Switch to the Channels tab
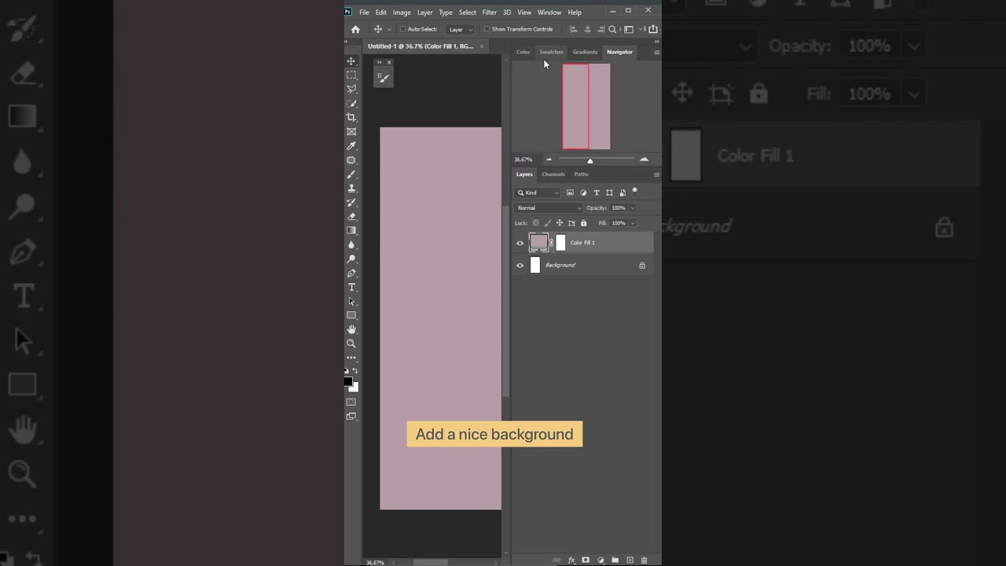This screenshot has width=1006, height=566. [553, 175]
